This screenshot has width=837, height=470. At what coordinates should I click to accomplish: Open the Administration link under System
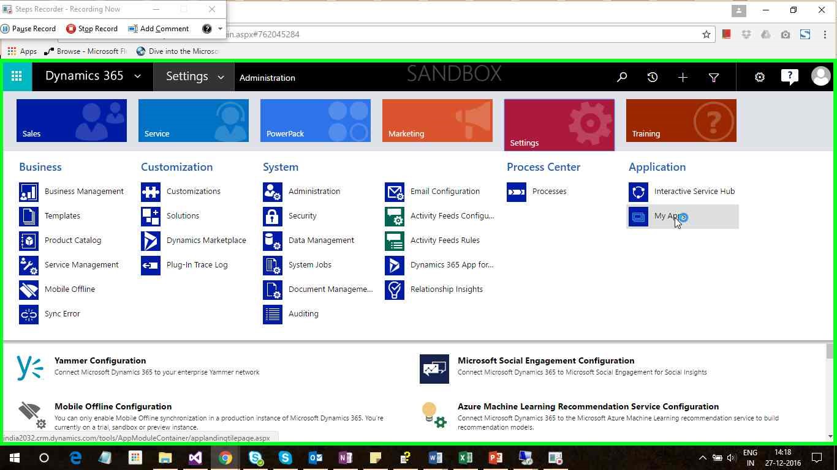tap(314, 192)
